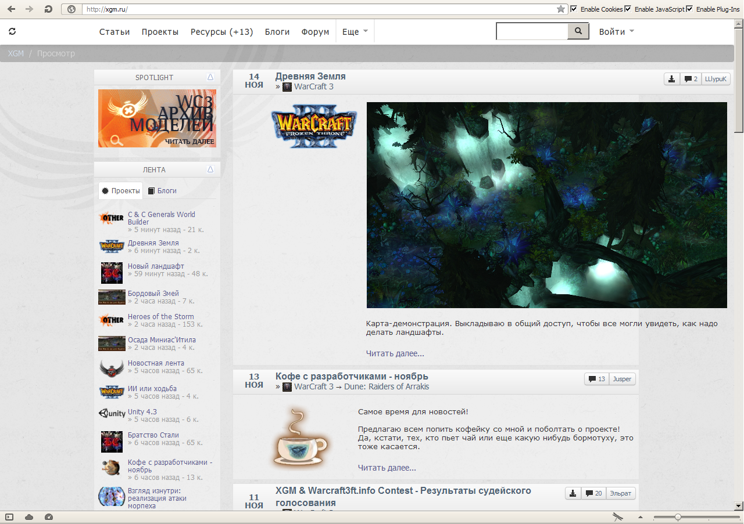Click the turbo gauge icon in the status bar
This screenshot has width=744, height=524.
point(49,517)
